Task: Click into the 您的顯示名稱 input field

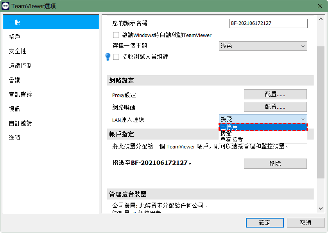Action: (x=269, y=23)
